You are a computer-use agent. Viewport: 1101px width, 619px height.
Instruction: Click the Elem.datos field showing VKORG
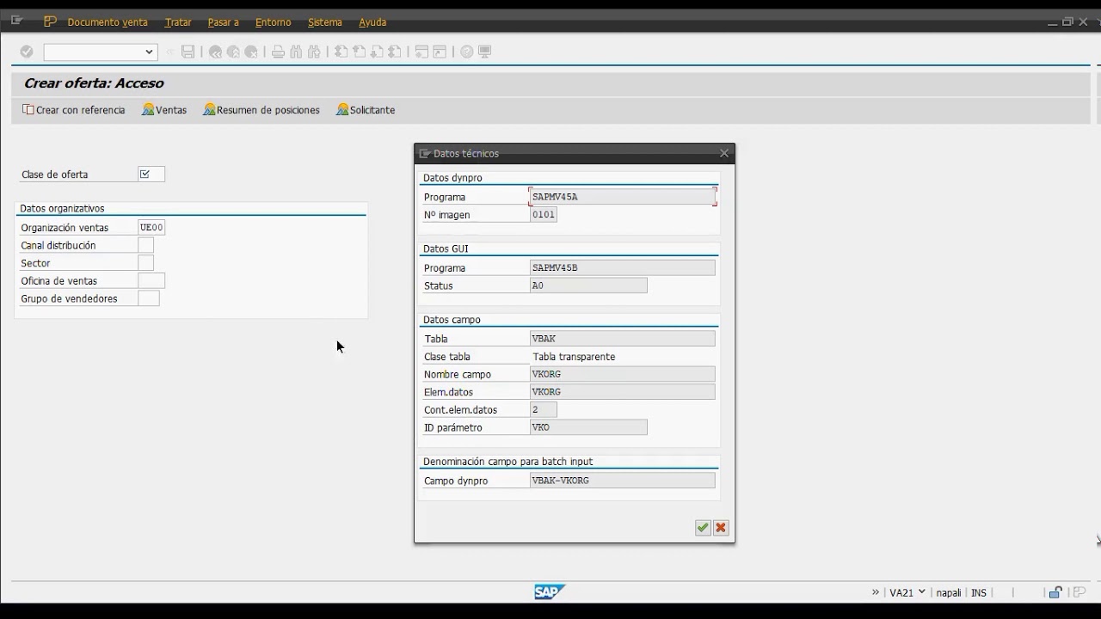click(623, 392)
